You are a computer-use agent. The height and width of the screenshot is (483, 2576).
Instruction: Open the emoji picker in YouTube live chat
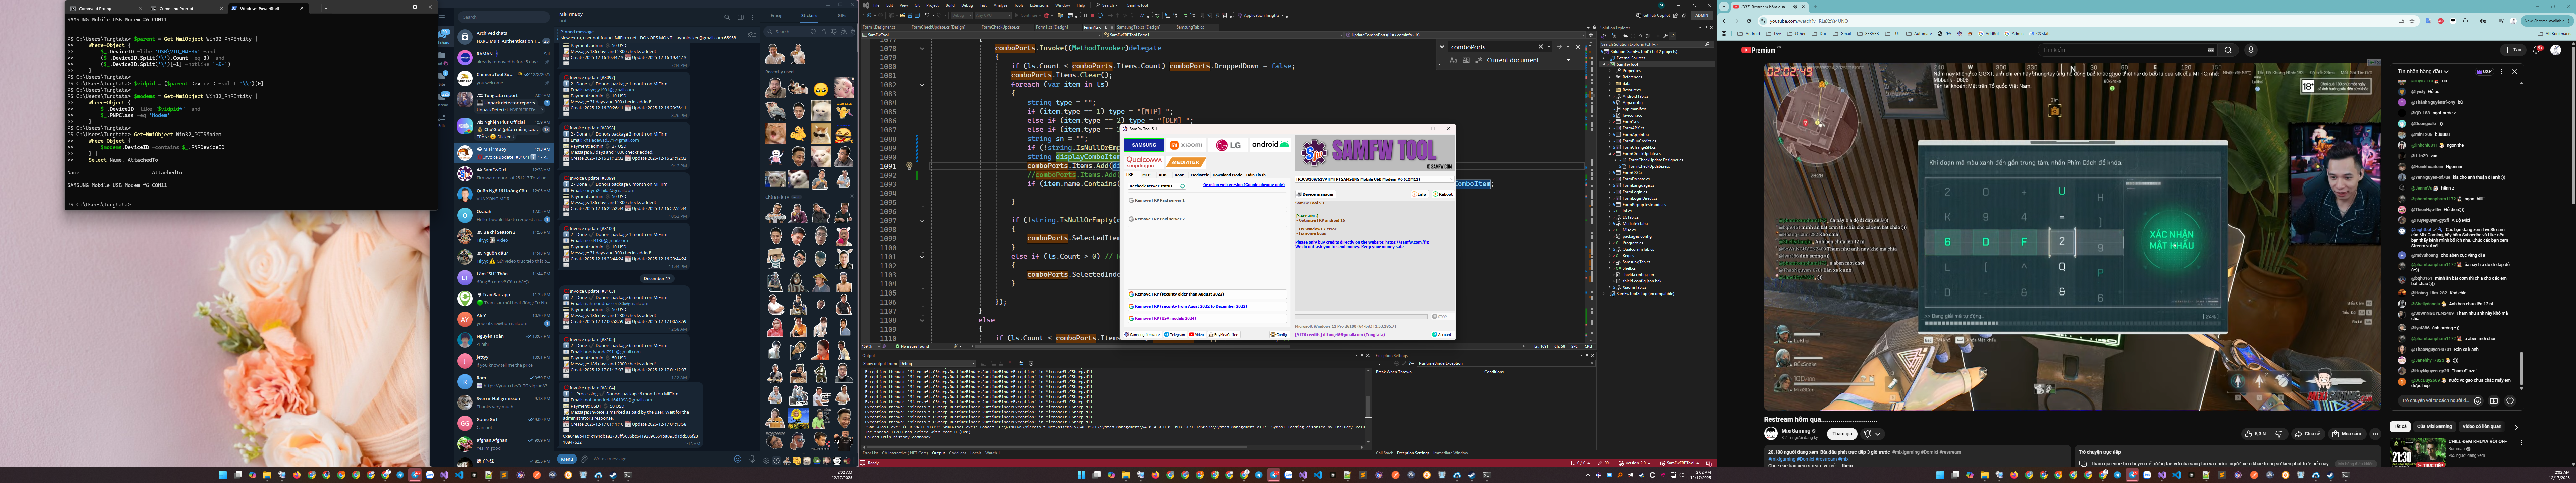2478,401
